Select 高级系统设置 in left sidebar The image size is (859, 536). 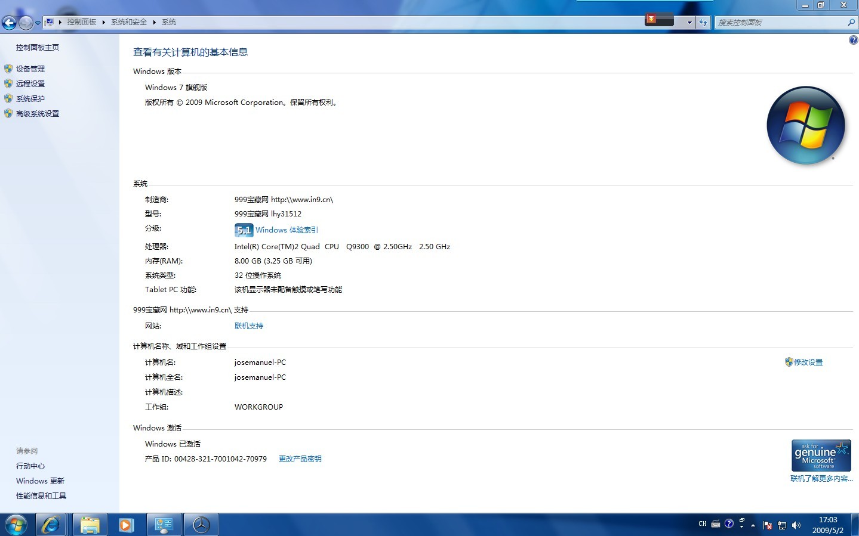[x=37, y=113]
